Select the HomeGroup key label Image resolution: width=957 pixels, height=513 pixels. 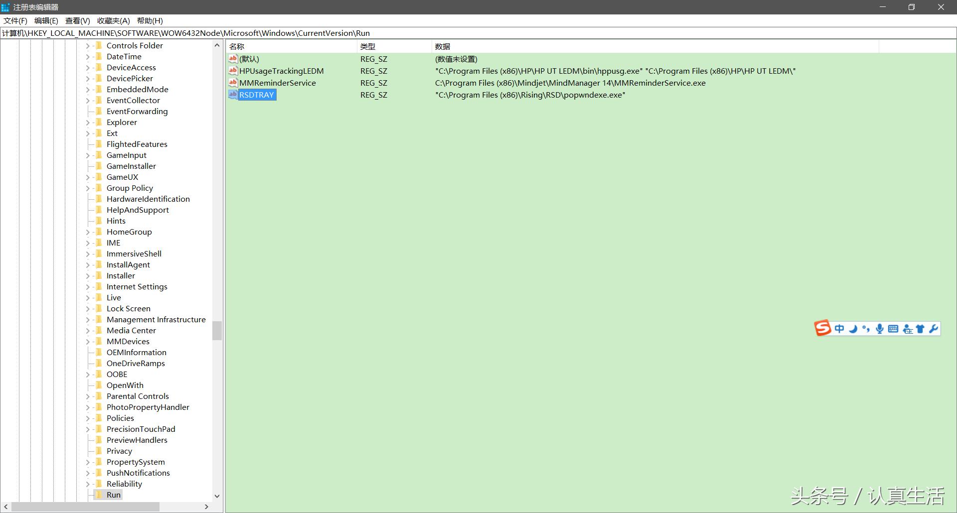129,232
